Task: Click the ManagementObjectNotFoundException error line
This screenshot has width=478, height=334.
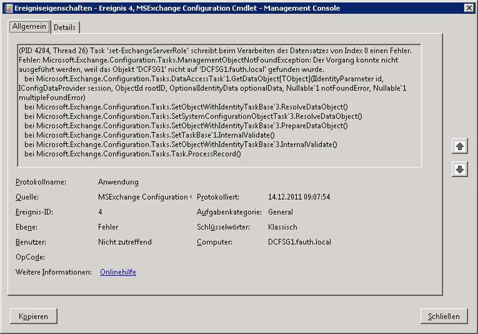Action: click(209, 60)
